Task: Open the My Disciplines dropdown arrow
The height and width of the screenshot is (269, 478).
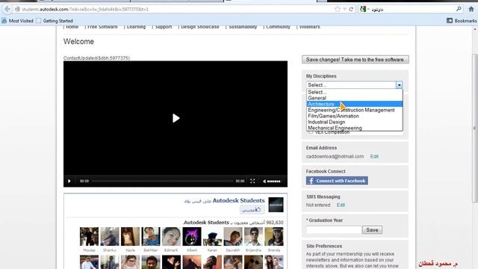Action: (399, 84)
